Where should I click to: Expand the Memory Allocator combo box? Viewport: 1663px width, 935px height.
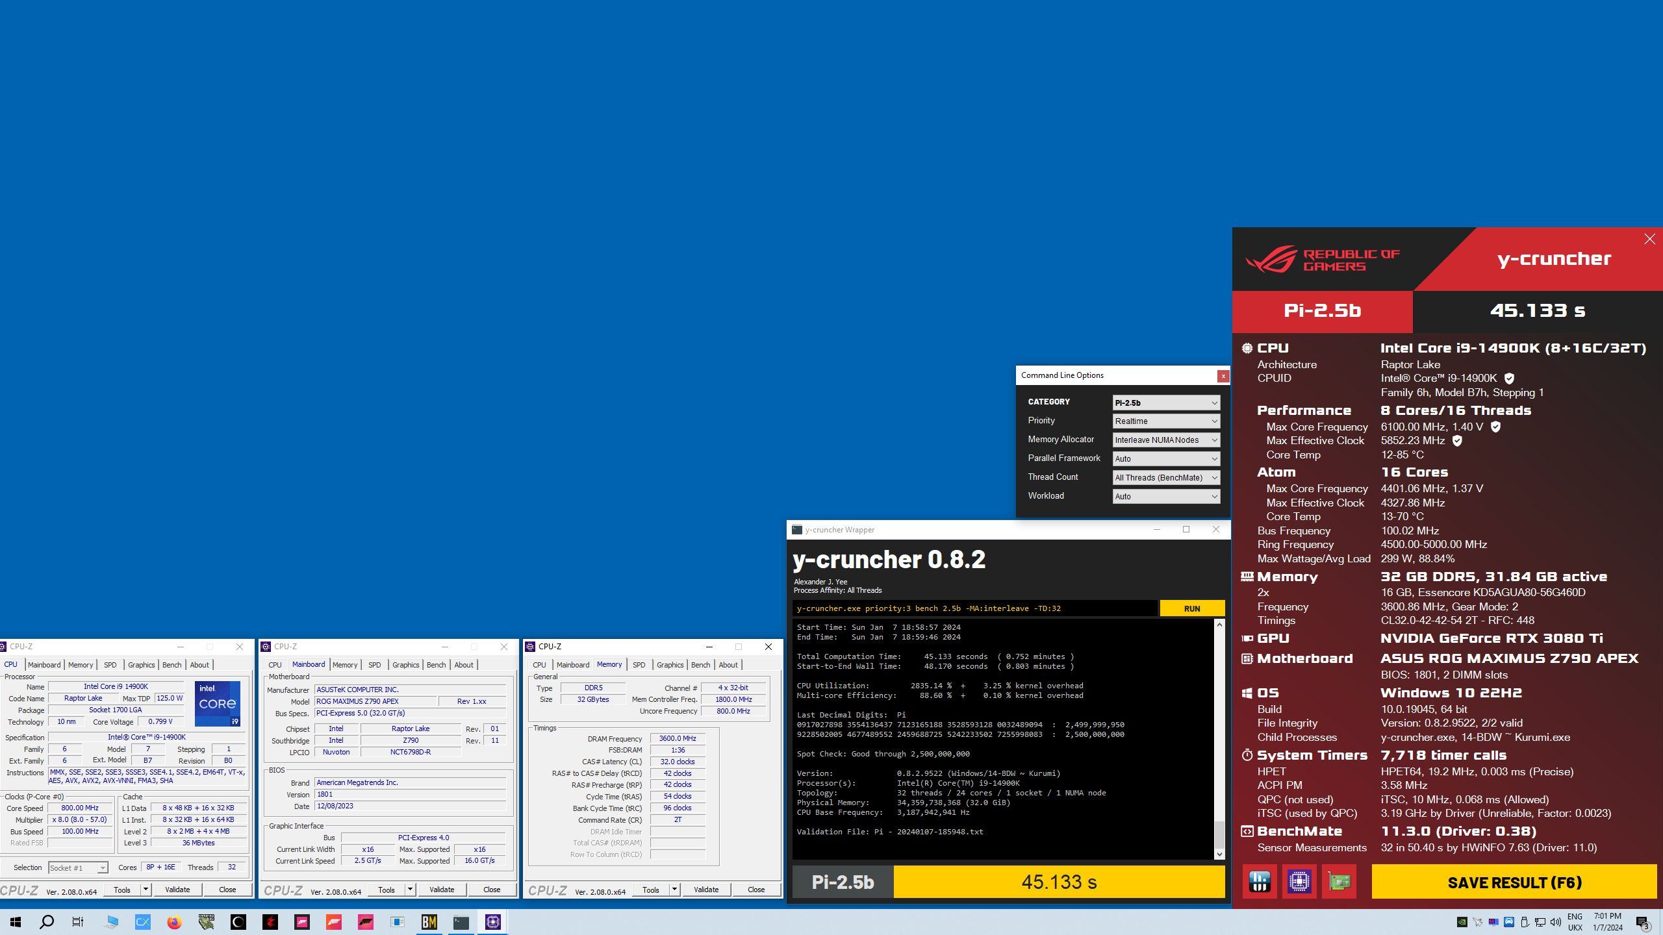coord(1166,440)
